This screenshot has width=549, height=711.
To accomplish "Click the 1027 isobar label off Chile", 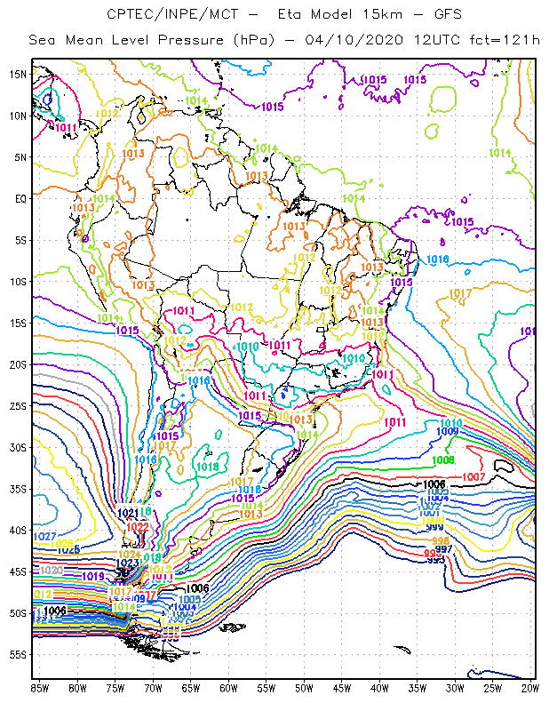I will (45, 537).
